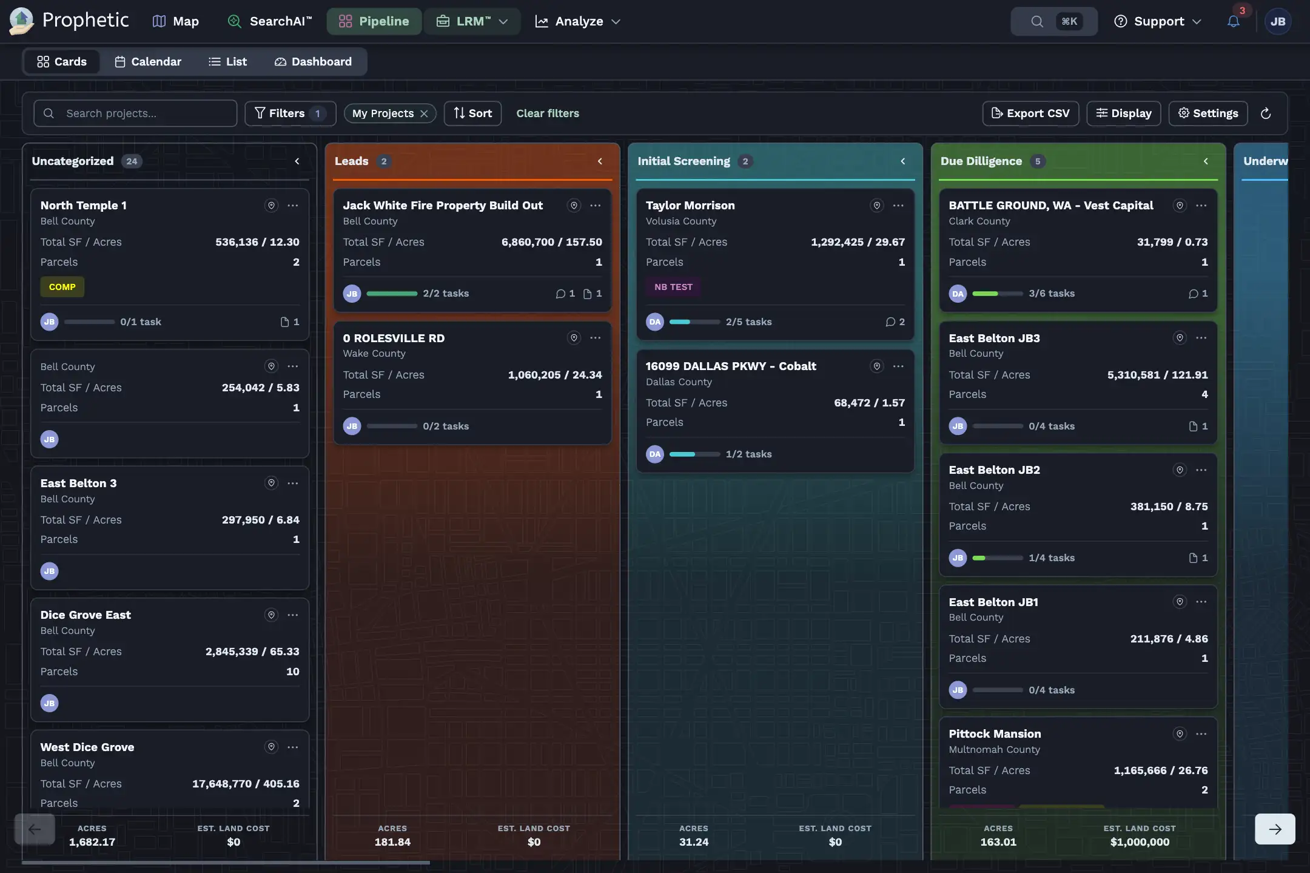1310x873 pixels.
Task: Click the Sort button
Action: pyautogui.click(x=472, y=113)
